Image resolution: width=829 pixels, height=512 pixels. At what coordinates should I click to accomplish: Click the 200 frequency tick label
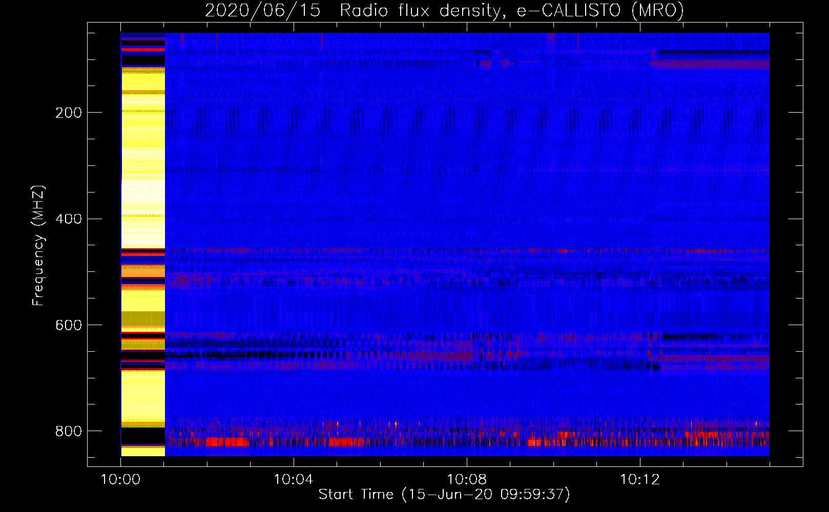(68, 113)
